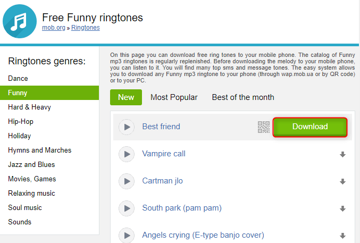Select the New tab
This screenshot has height=243, width=360.
(126, 97)
